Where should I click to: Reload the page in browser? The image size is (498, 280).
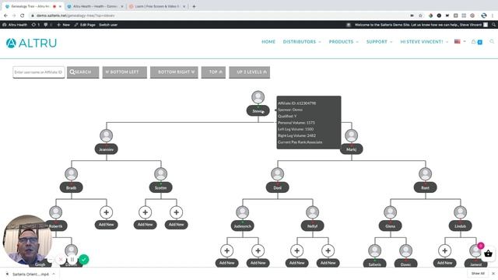pyautogui.click(x=23, y=16)
